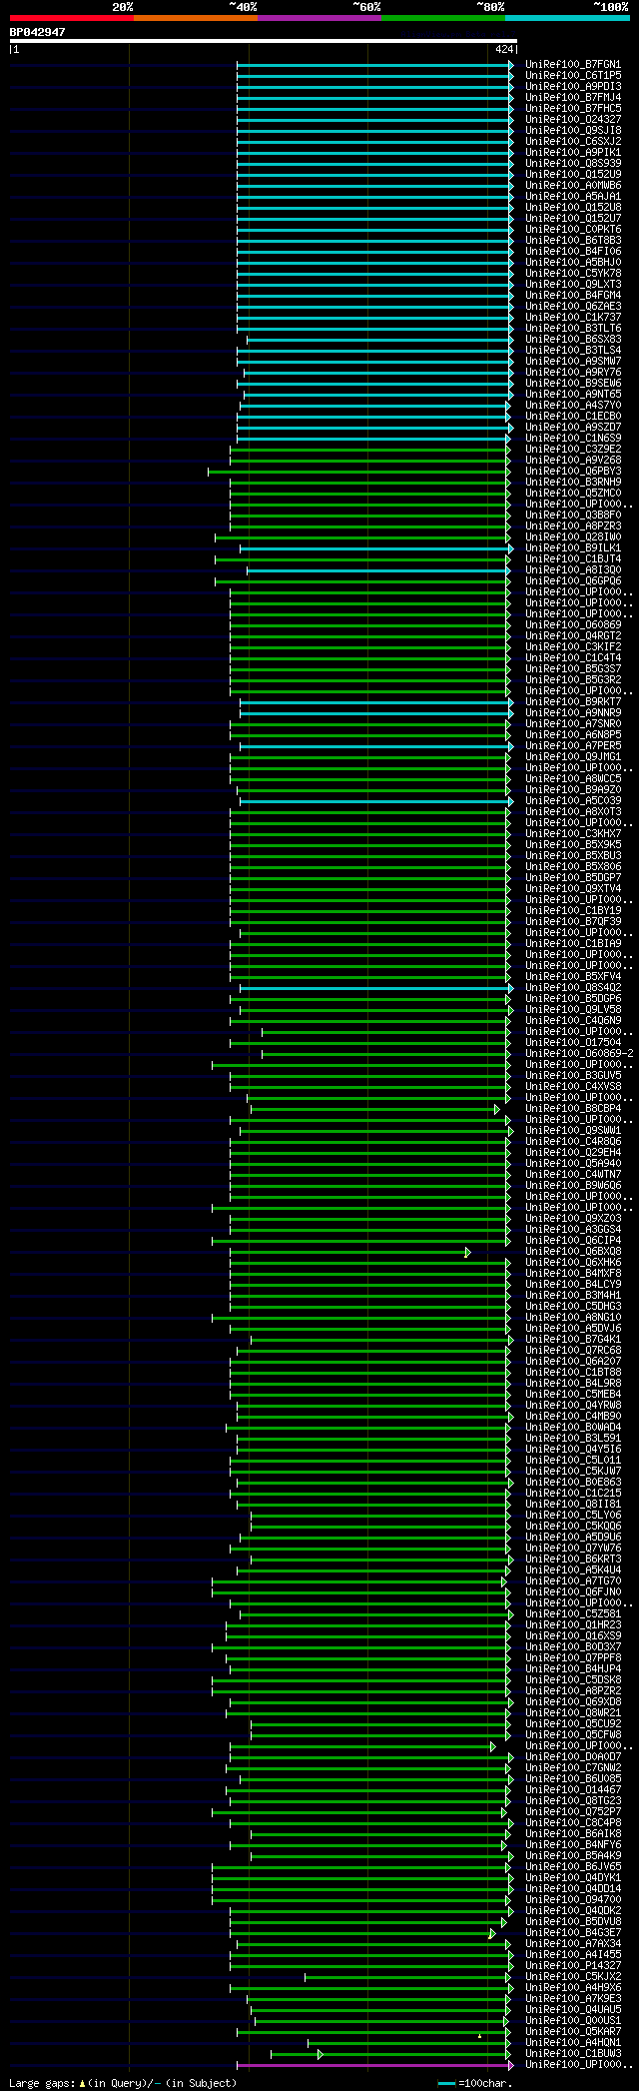Select the UniRef100_Q752P7 label
This screenshot has height=2091, width=639.
(x=573, y=1812)
